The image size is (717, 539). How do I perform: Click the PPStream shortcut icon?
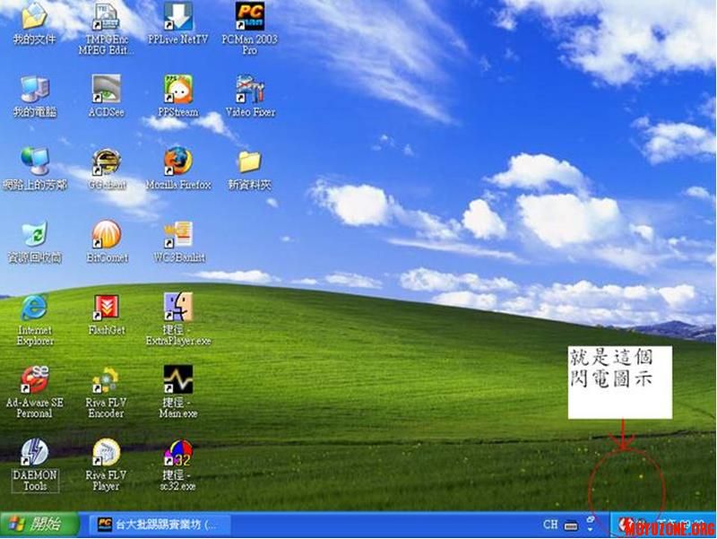[177, 90]
